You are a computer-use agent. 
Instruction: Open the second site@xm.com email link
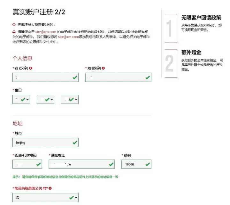(68, 37)
